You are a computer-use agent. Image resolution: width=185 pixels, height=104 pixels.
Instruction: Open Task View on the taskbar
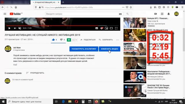(x=56, y=101)
